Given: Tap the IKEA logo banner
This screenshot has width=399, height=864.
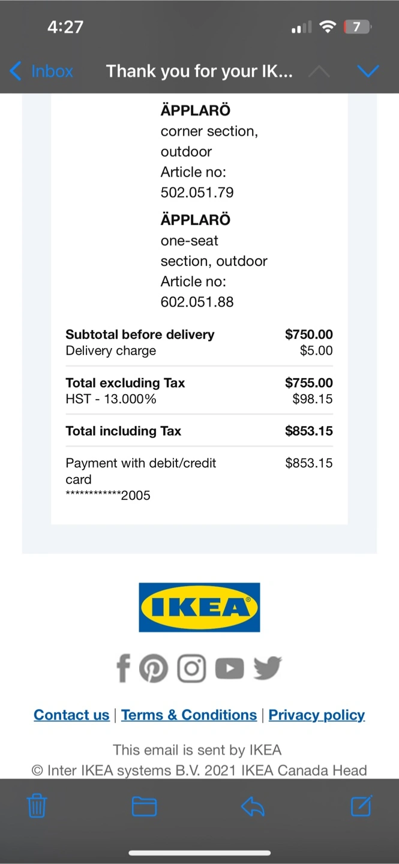Looking at the screenshot, I should 199,607.
